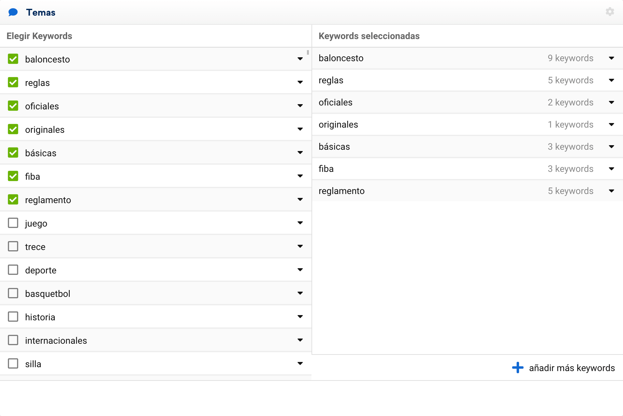Enable the historia keyword checkbox
The width and height of the screenshot is (623, 416).
coord(13,317)
